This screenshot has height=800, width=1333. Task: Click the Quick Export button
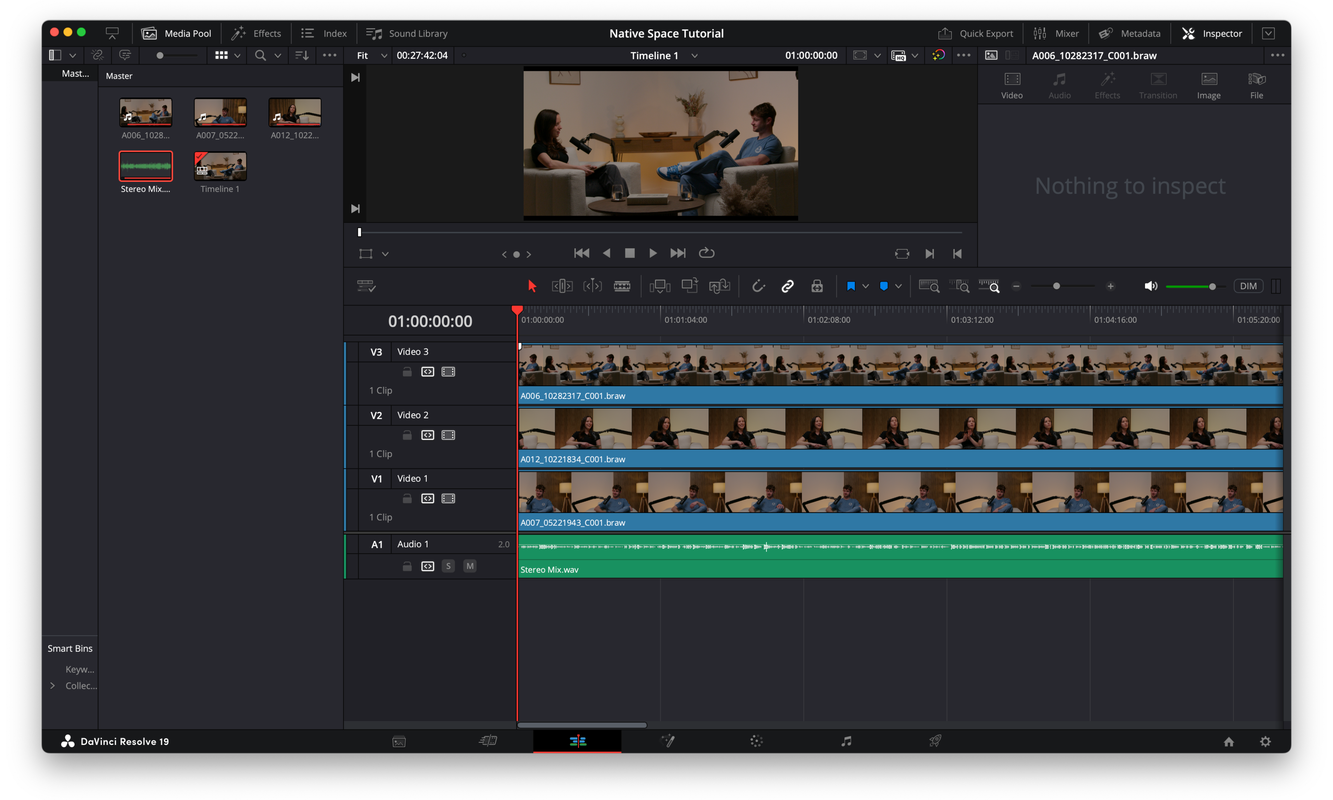[975, 33]
